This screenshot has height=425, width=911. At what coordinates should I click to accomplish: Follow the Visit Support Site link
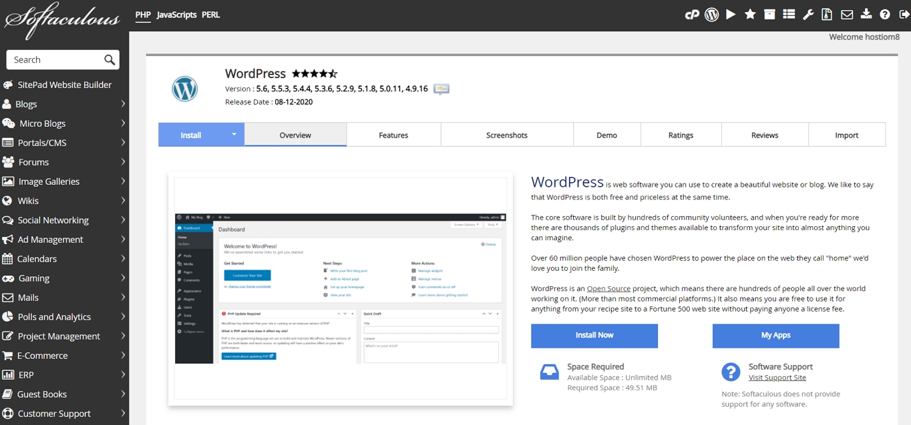pyautogui.click(x=777, y=378)
